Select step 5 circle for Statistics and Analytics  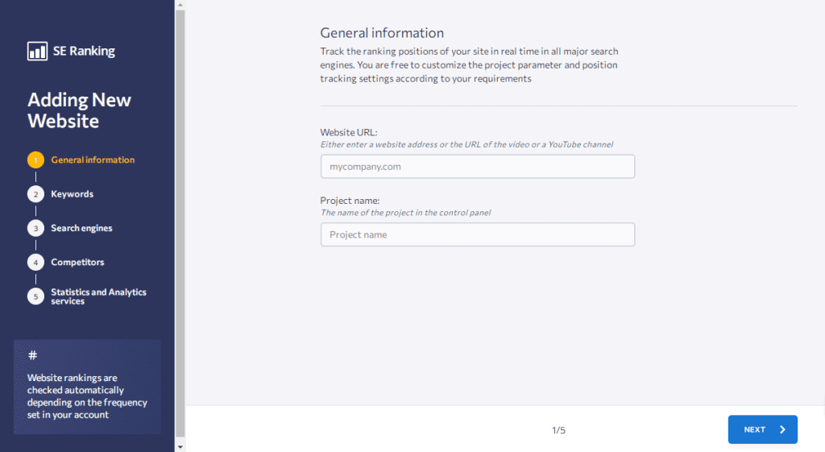[x=35, y=296]
